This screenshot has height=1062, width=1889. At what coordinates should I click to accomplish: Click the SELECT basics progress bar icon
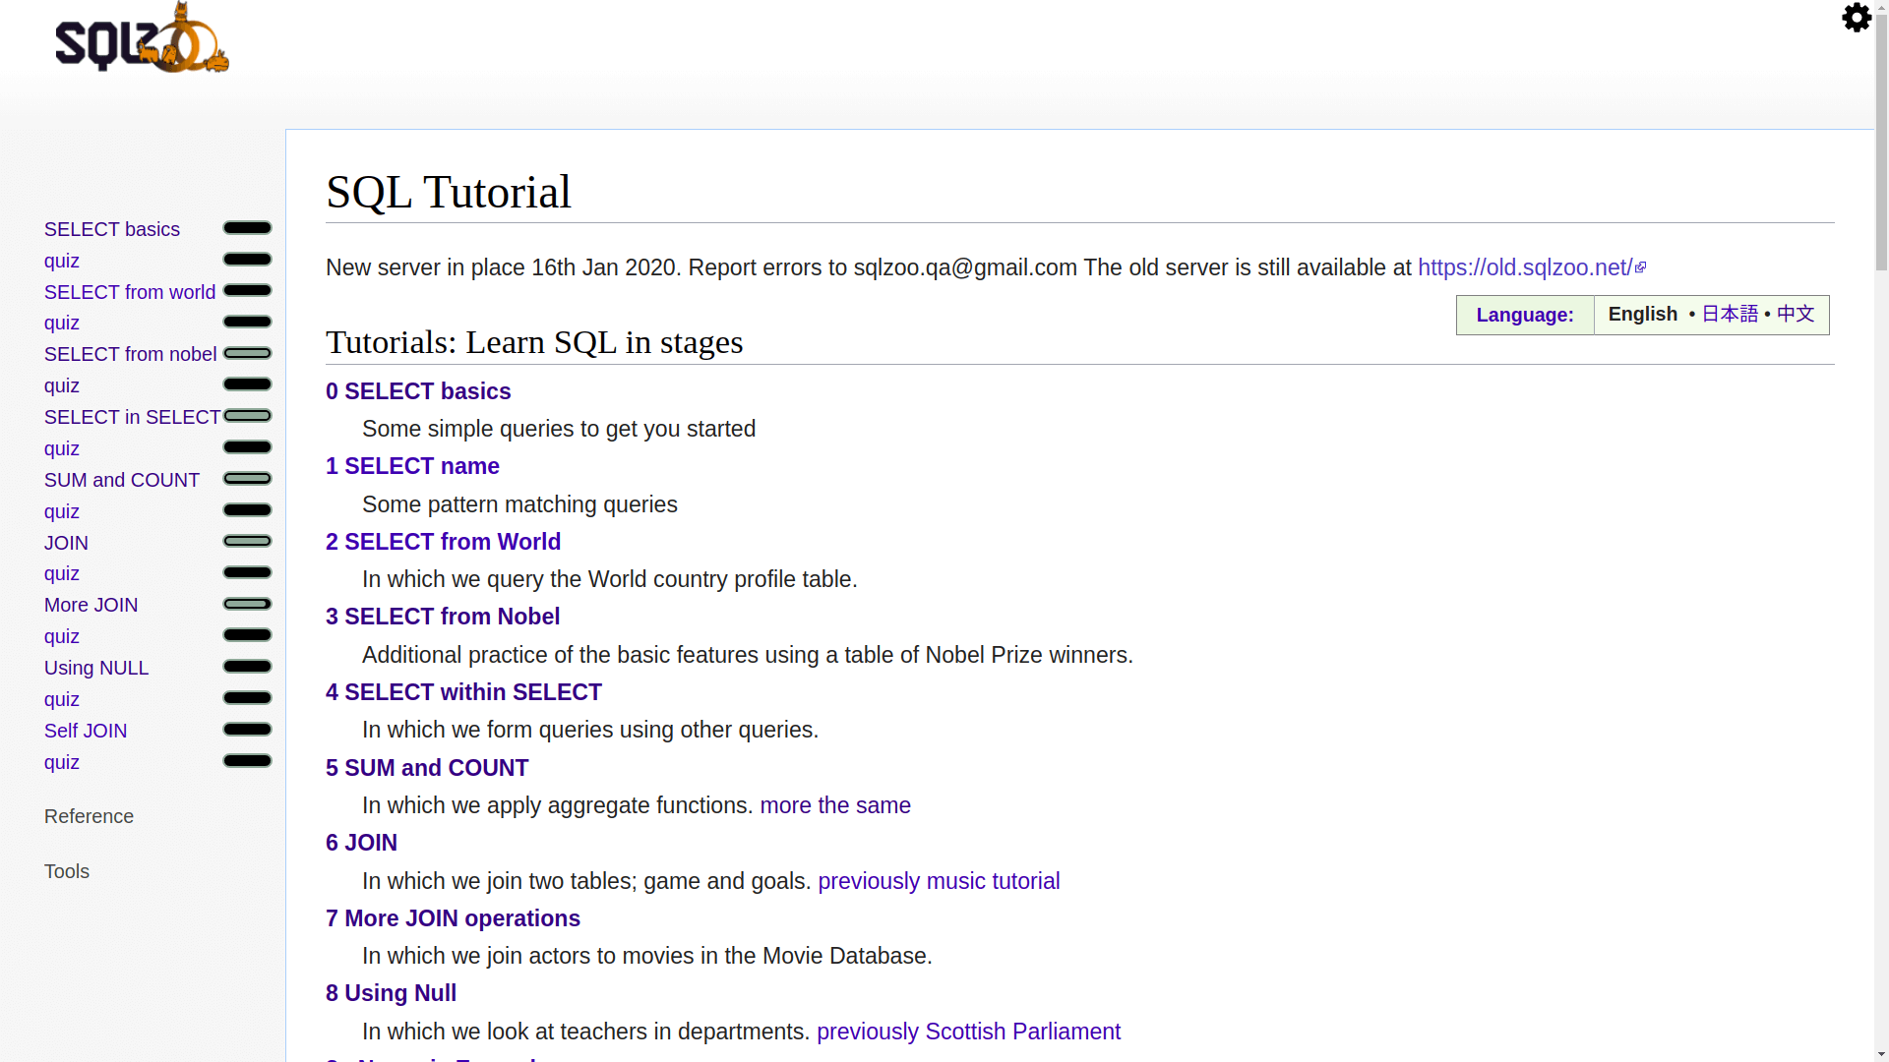[248, 228]
